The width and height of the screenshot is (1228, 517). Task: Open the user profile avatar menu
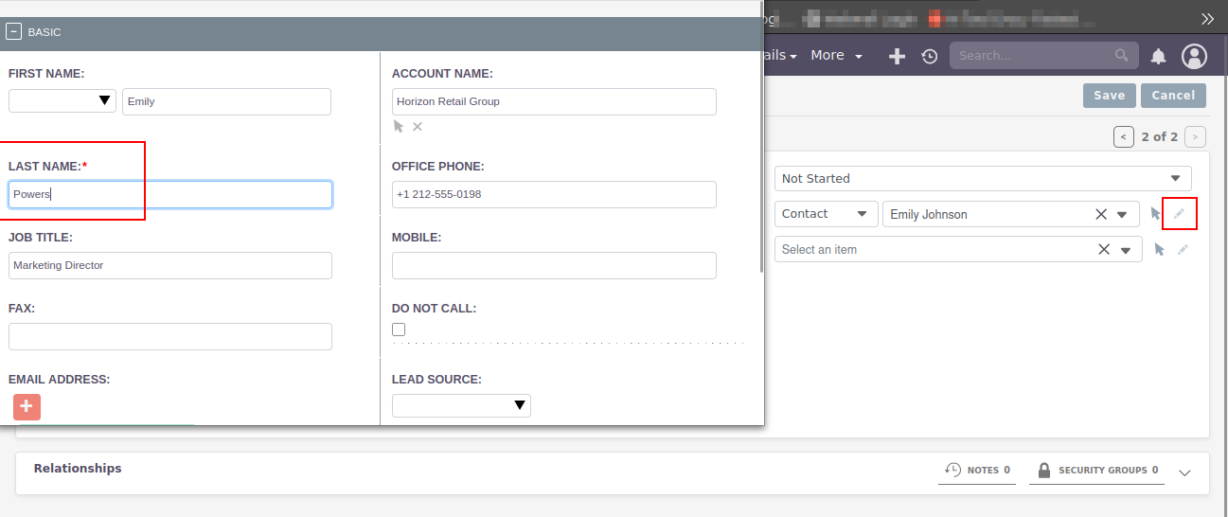pos(1195,56)
